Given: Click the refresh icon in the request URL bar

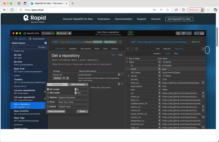Looking at the screenshot, I should 120,42.
